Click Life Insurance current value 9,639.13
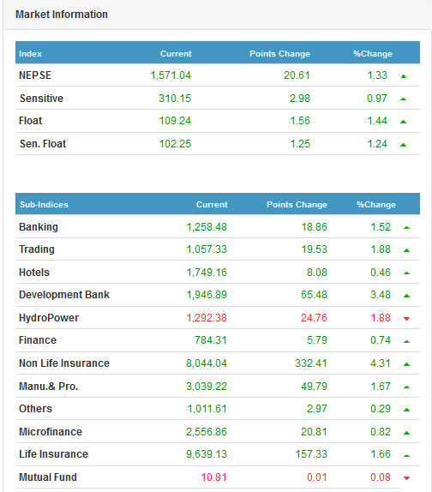This screenshot has height=492, width=432. 207,454
